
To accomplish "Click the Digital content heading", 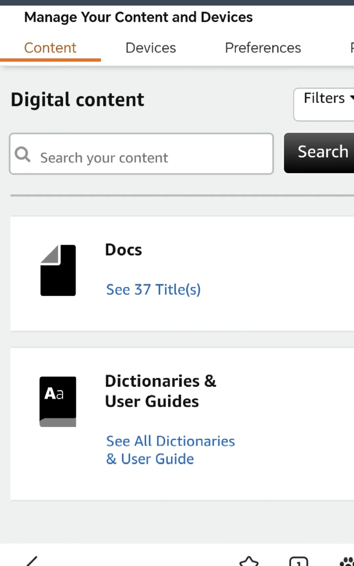I will [77, 100].
